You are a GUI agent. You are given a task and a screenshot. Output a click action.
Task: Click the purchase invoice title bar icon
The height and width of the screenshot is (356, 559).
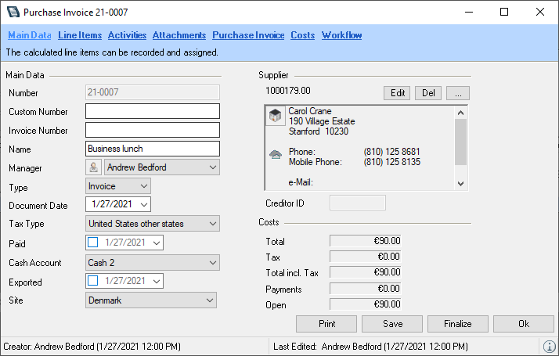coord(11,13)
